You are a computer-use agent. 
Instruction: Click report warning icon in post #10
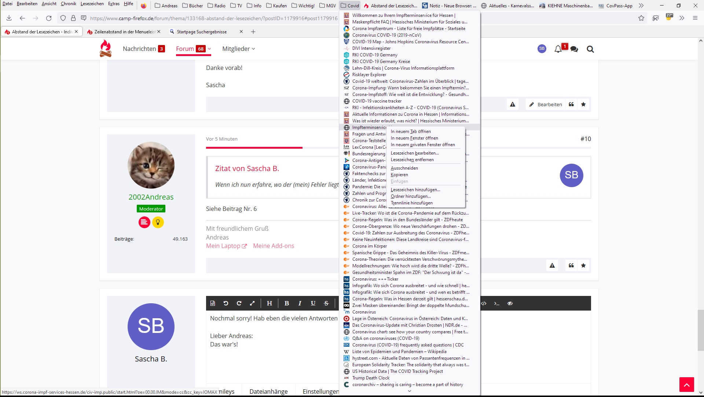pos(552,266)
